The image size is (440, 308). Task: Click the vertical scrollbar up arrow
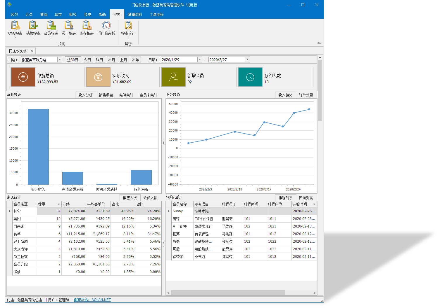tap(320, 57)
